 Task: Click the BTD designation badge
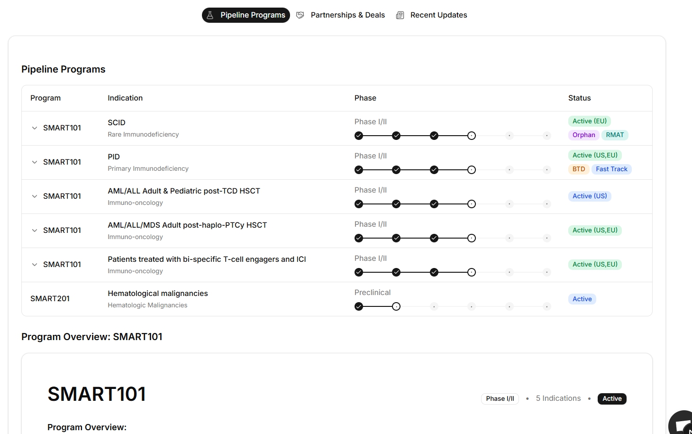pyautogui.click(x=579, y=169)
